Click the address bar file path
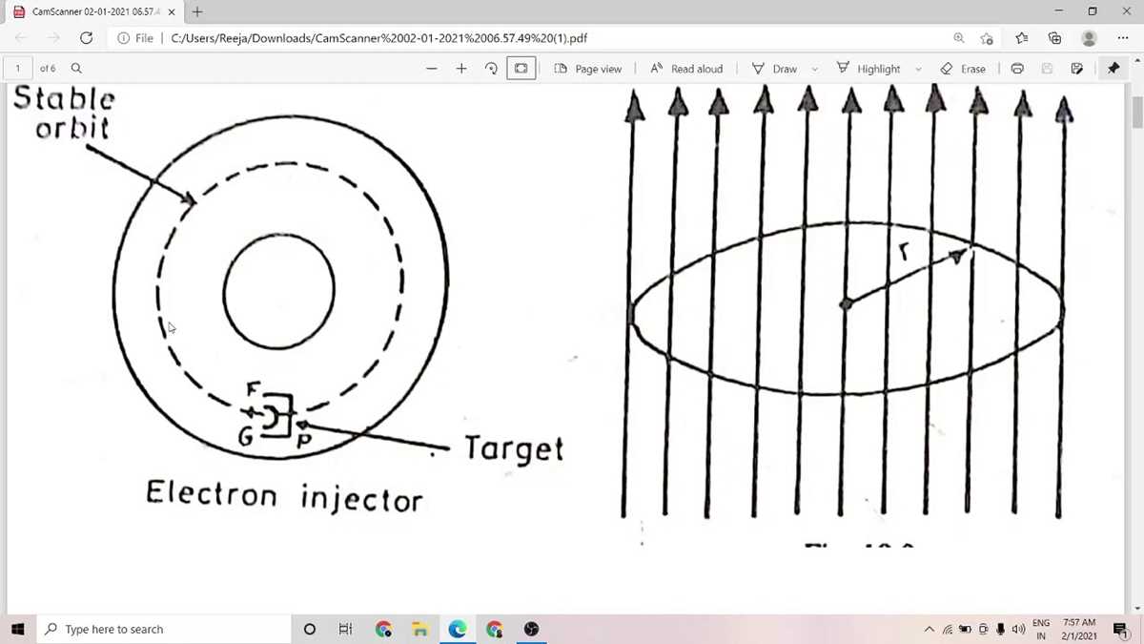This screenshot has height=644, width=1144. point(378,39)
